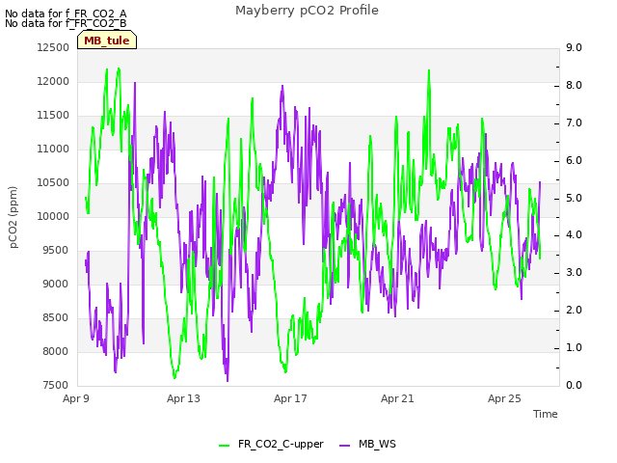Screen dimensions: 617x463
Task: Click the 11500 left axis value
Action: coord(53,116)
